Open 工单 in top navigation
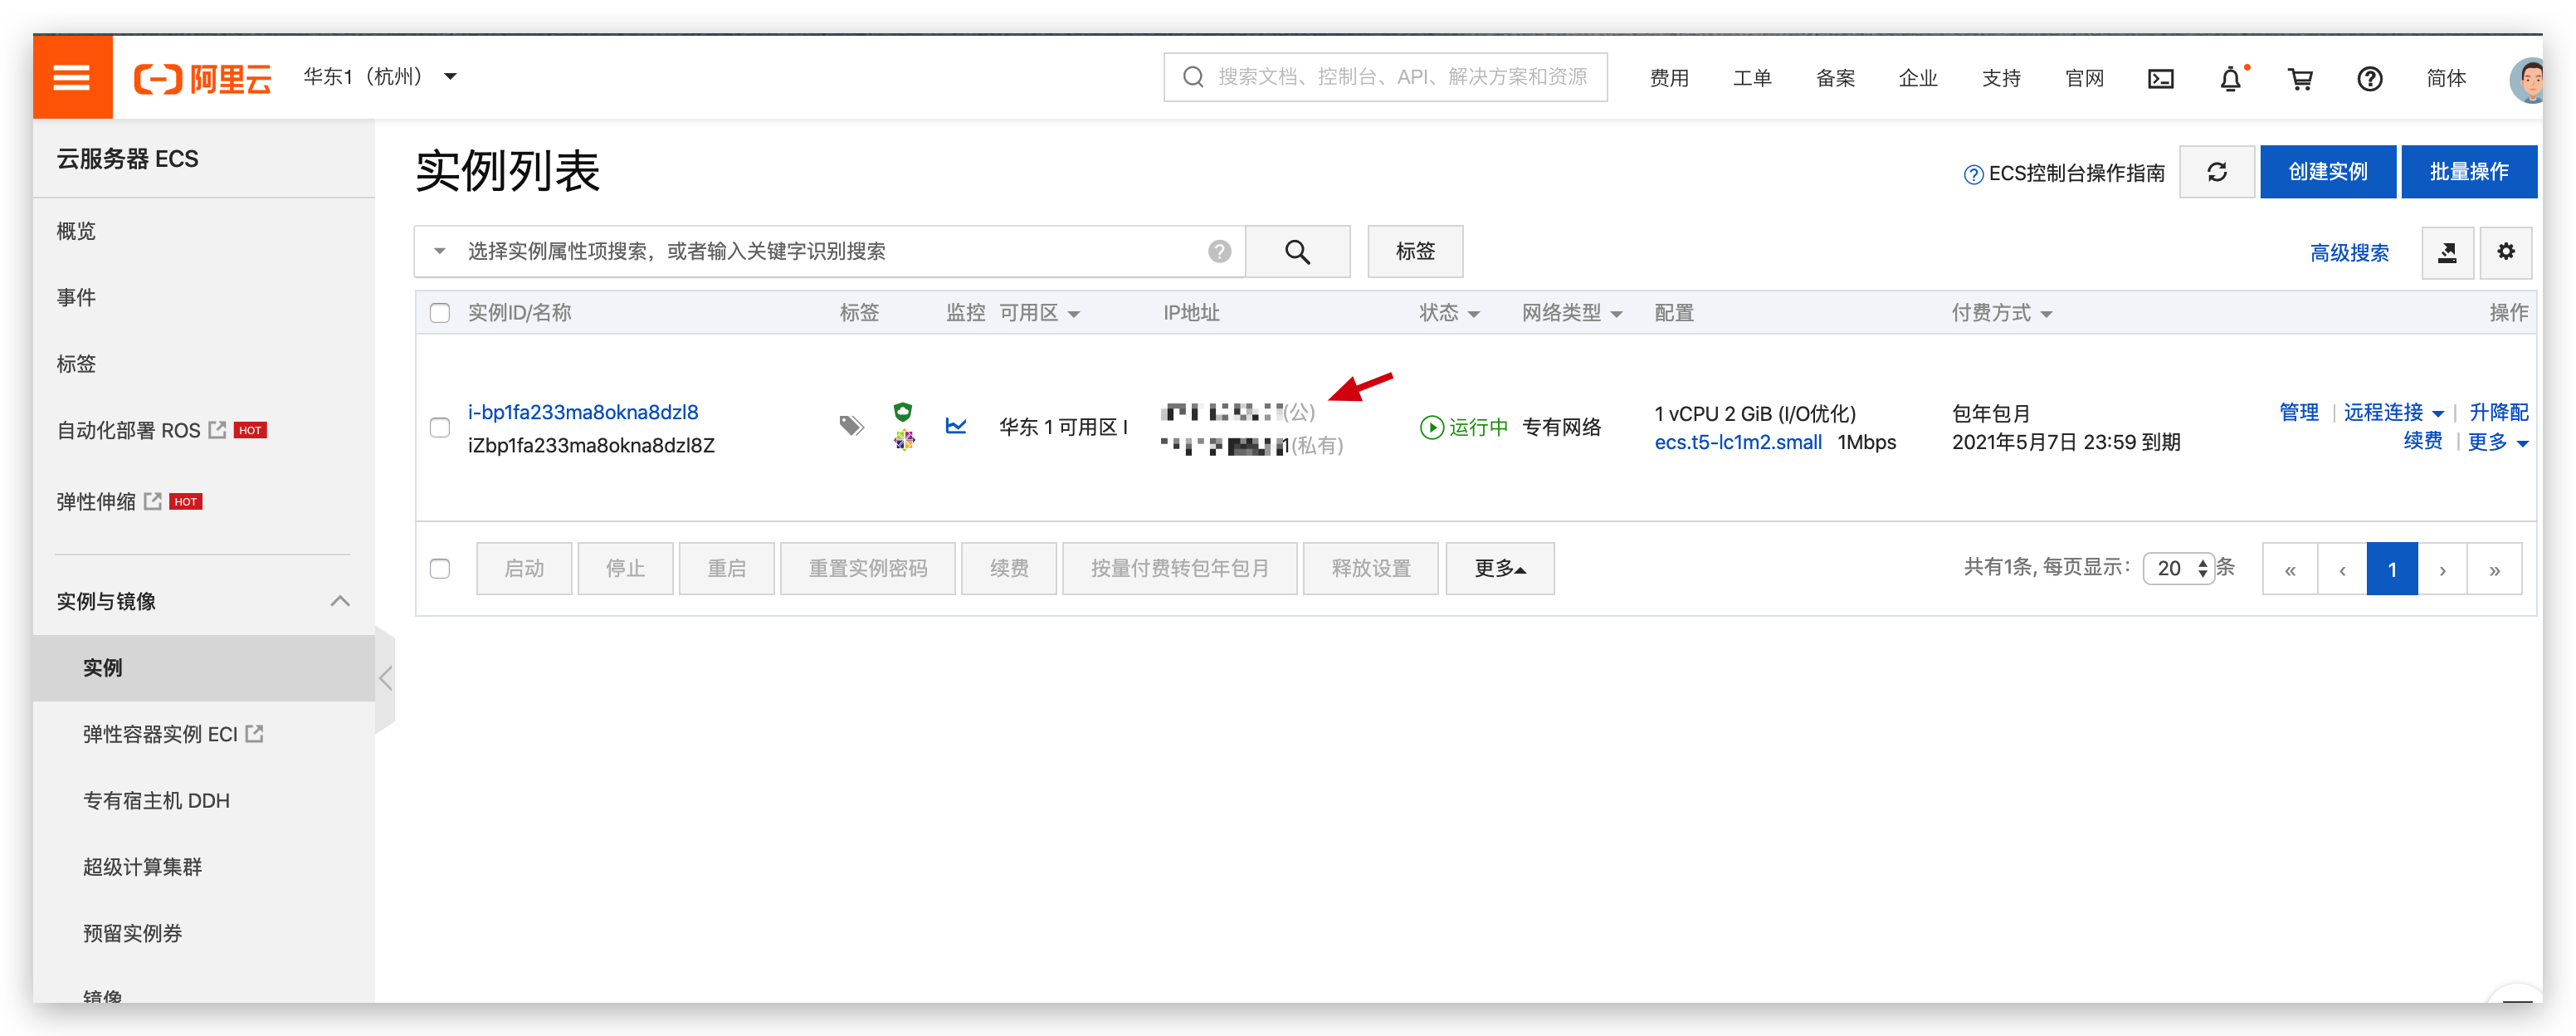Viewport: 2576px width, 1036px height. click(1752, 78)
